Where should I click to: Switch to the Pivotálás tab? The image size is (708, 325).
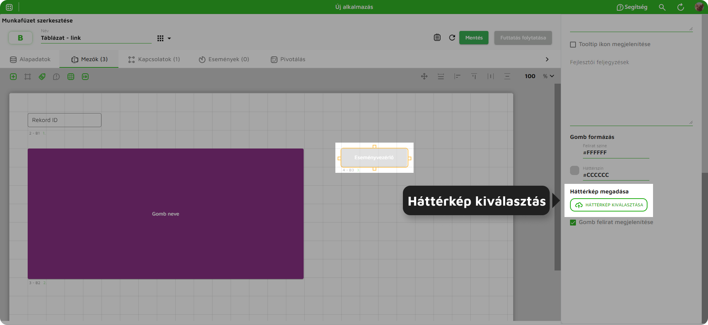(288, 59)
